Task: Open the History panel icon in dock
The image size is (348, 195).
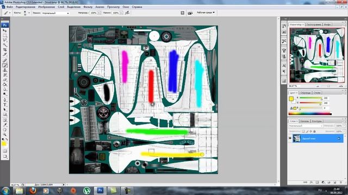Action: (284, 26)
